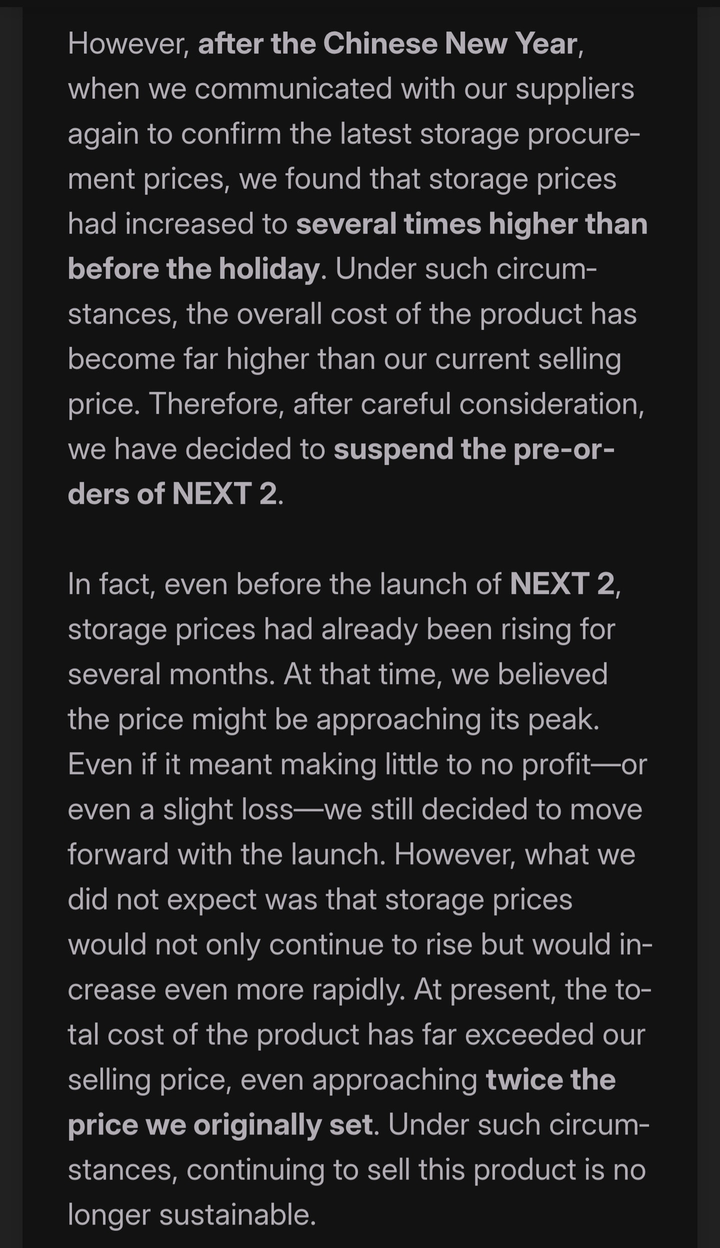720x1248 pixels.
Task: Click the bold text "price we originally set"
Action: (x=220, y=1124)
